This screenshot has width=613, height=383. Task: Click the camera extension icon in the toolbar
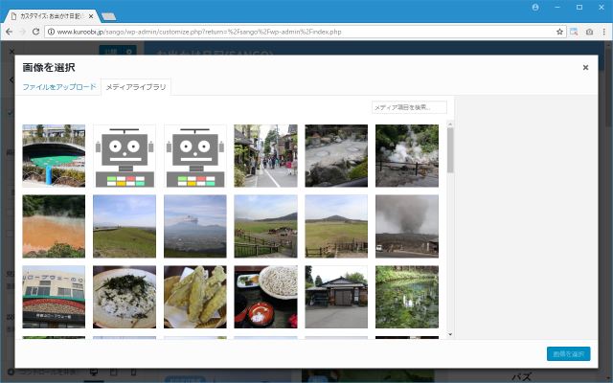(x=589, y=32)
